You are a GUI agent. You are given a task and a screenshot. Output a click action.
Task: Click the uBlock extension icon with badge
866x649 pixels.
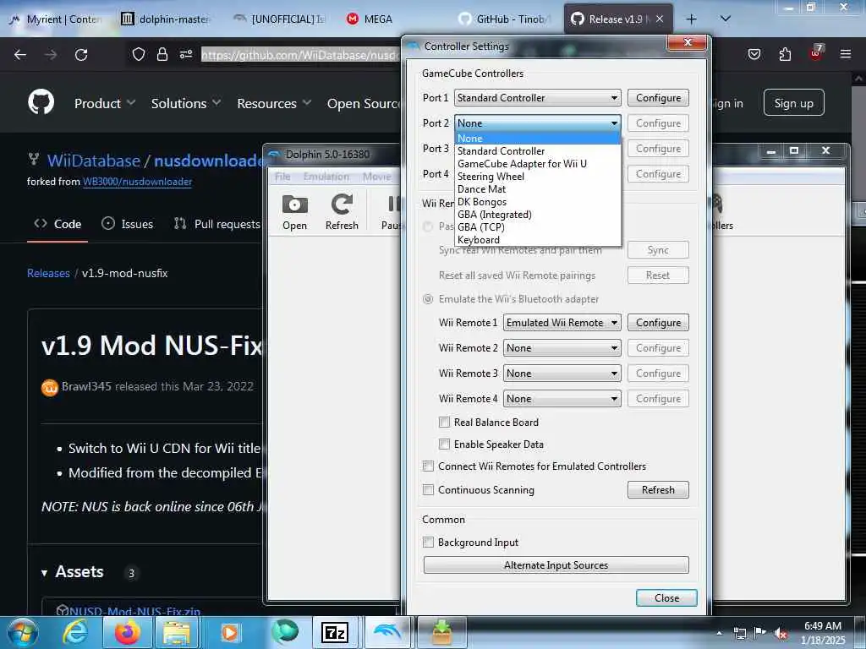click(x=816, y=53)
